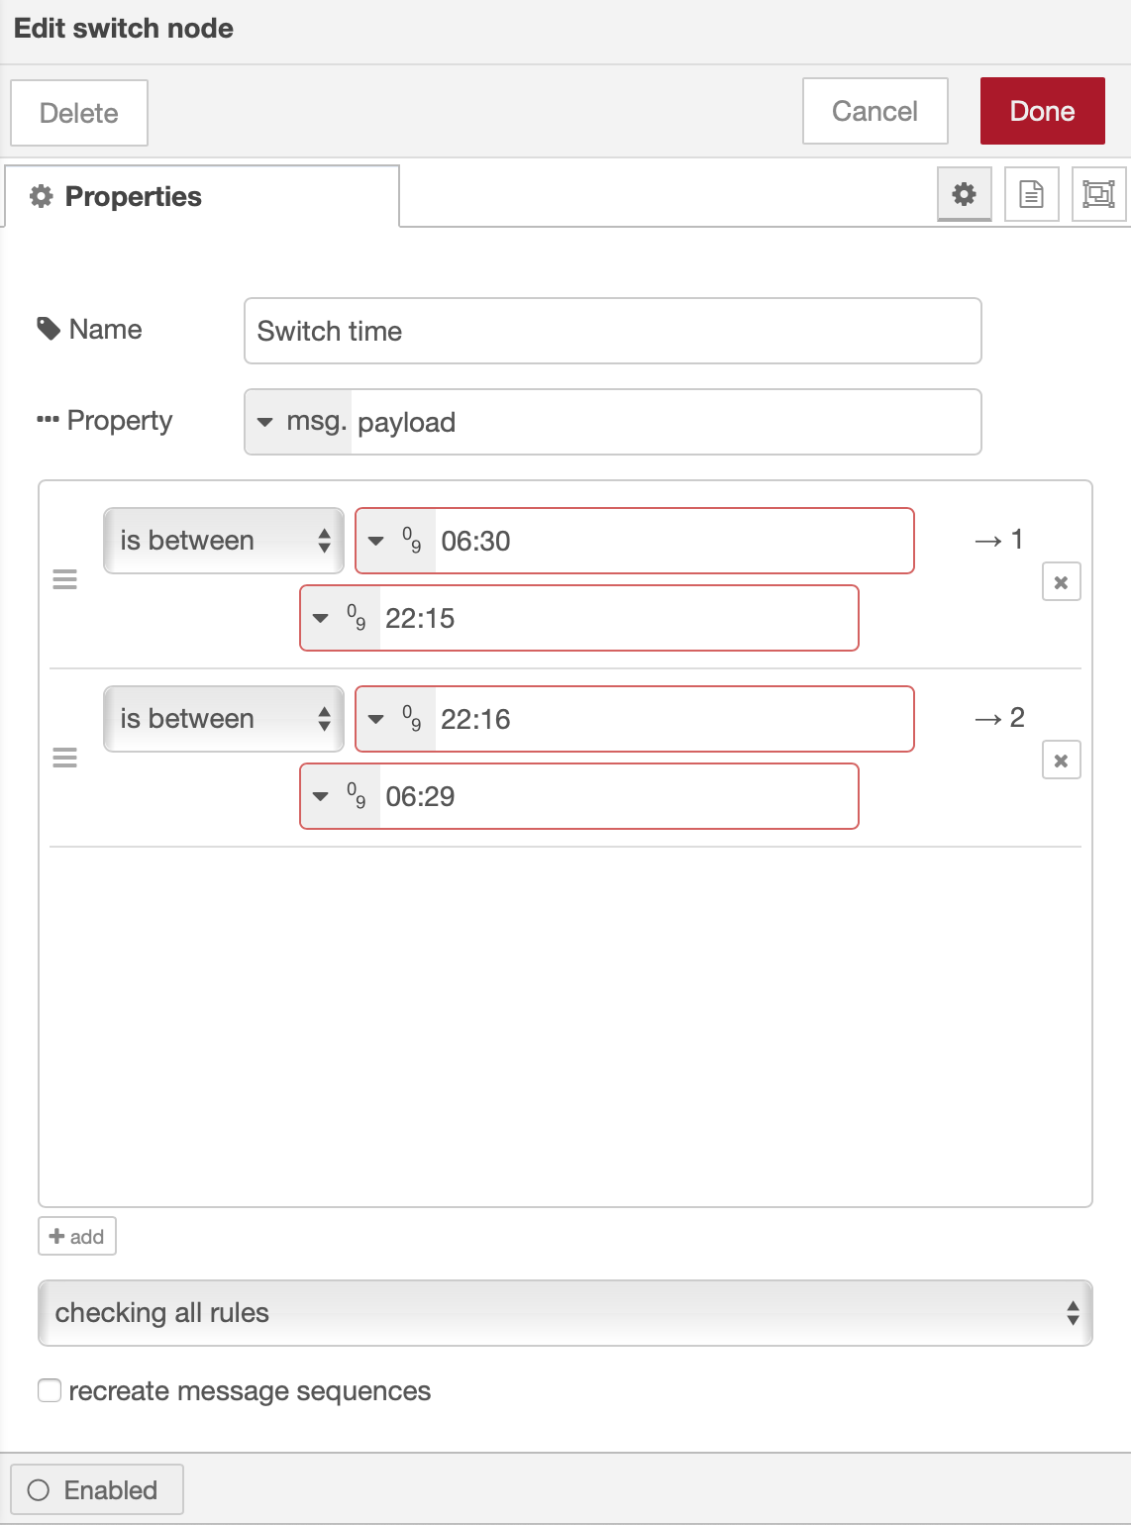Enable the recreate message sequences checkbox
The height and width of the screenshot is (1525, 1131).
(49, 1390)
